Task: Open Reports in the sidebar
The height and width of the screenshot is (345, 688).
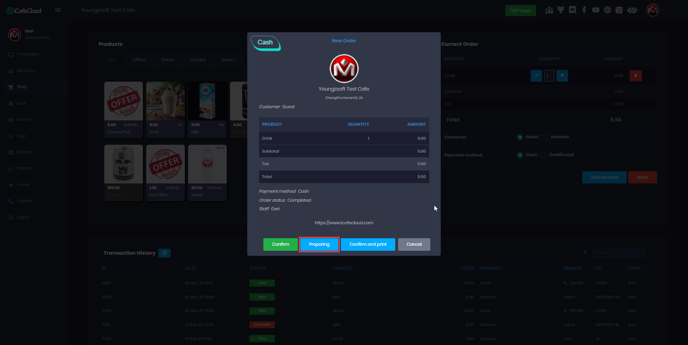Action: (24, 168)
